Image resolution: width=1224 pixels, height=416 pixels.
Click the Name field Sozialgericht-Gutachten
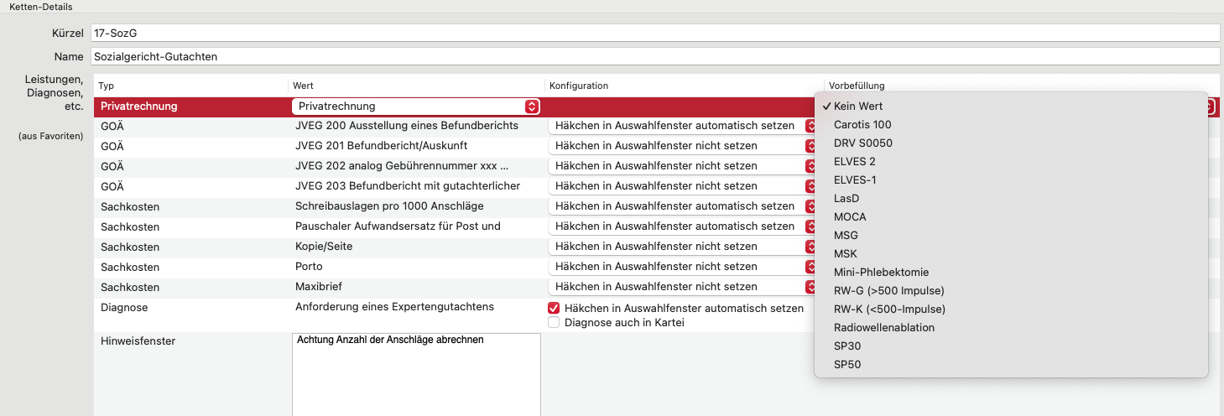coord(654,56)
